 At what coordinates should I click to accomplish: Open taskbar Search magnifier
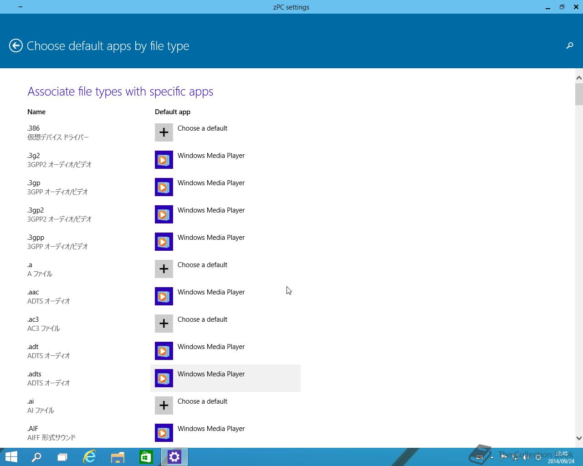[x=36, y=457]
